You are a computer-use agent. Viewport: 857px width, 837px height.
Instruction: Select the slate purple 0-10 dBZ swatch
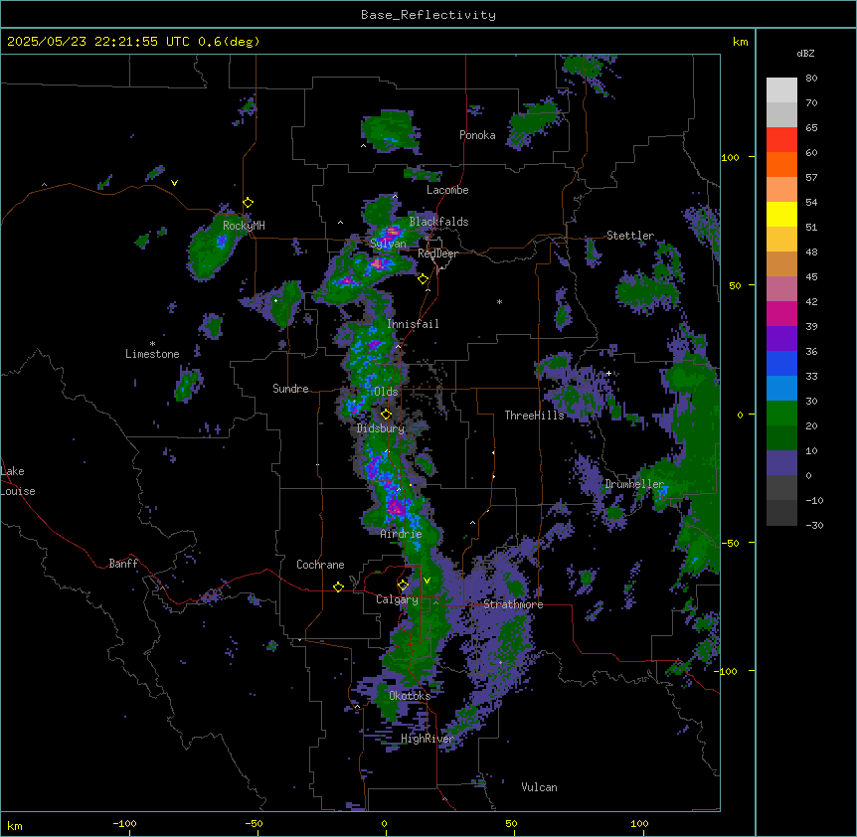pyautogui.click(x=781, y=463)
